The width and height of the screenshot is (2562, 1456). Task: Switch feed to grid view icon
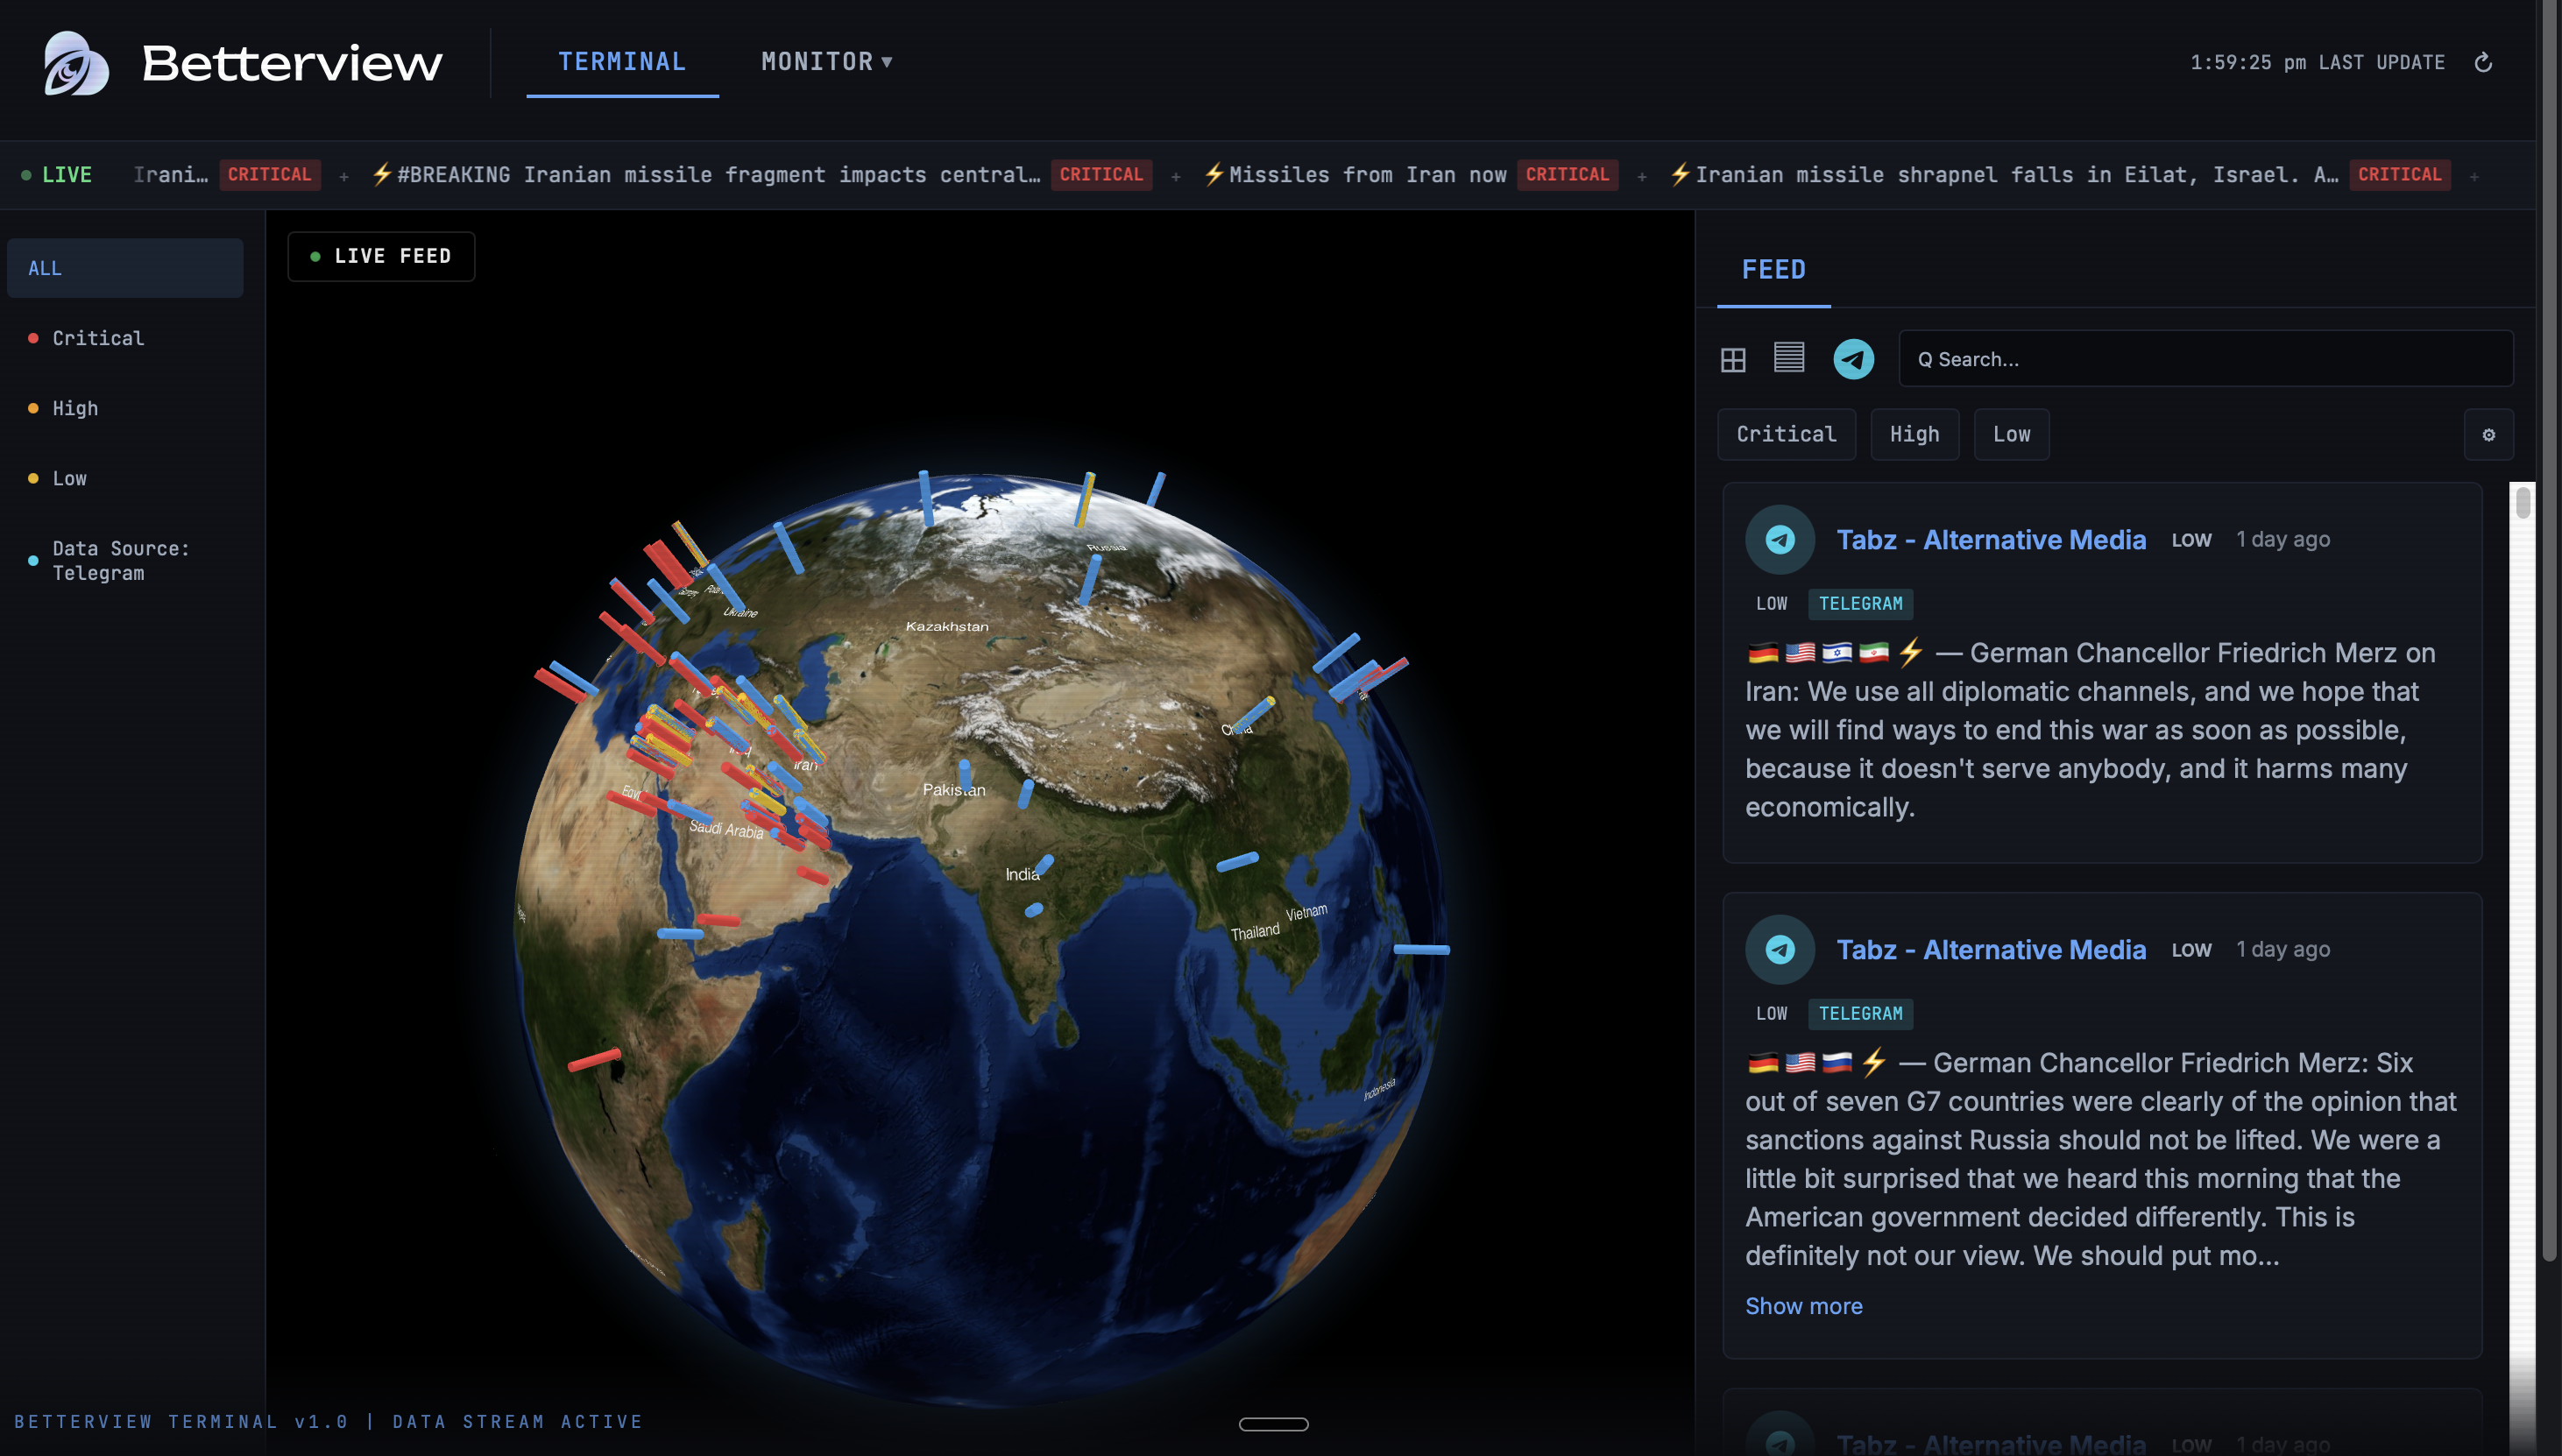pos(1732,359)
